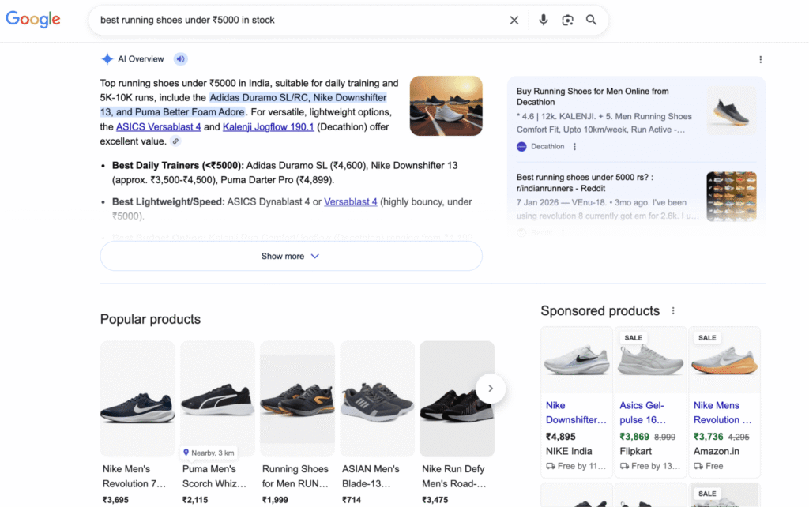Viewport: 809px width, 507px height.
Task: Click the AI Overview sparkle icon
Action: [107, 58]
